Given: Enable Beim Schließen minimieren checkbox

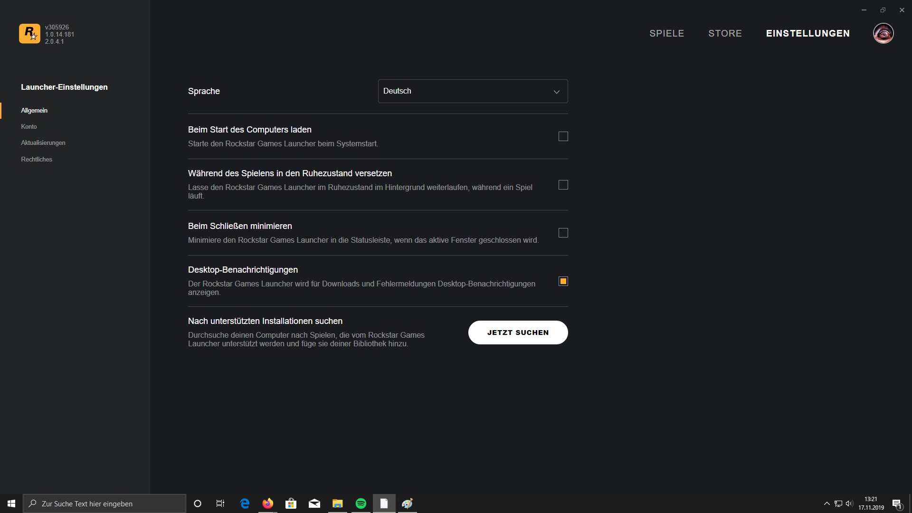Looking at the screenshot, I should tap(563, 233).
